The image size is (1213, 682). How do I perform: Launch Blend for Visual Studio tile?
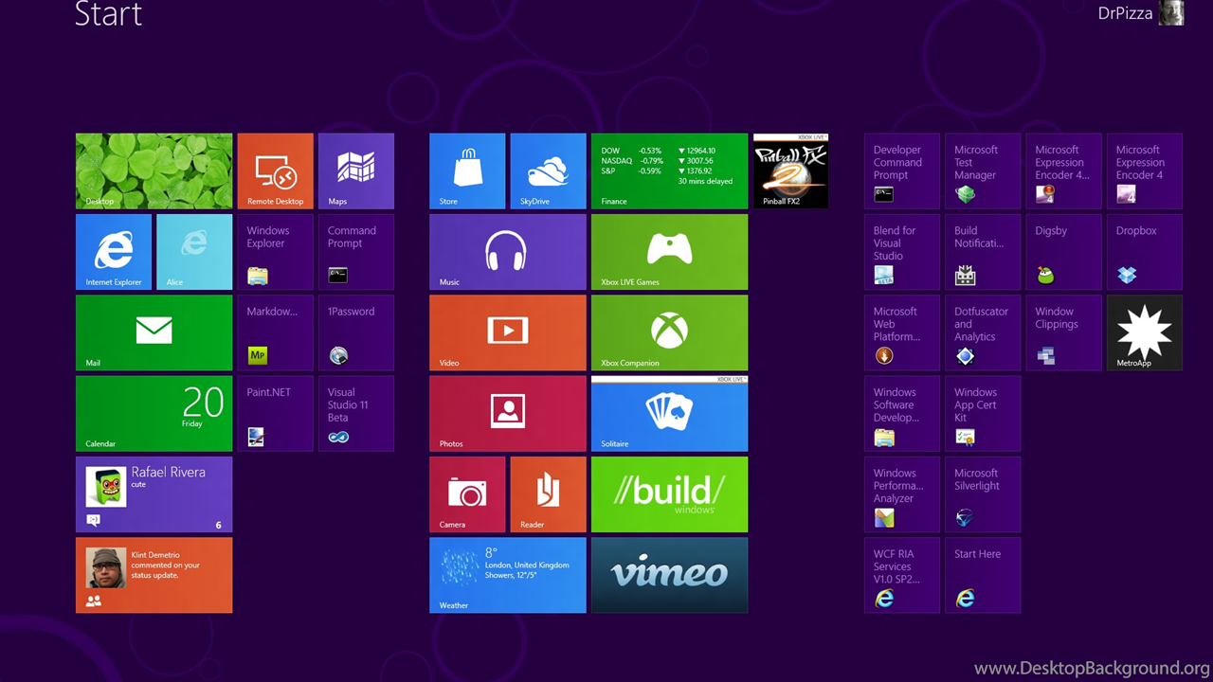click(902, 252)
